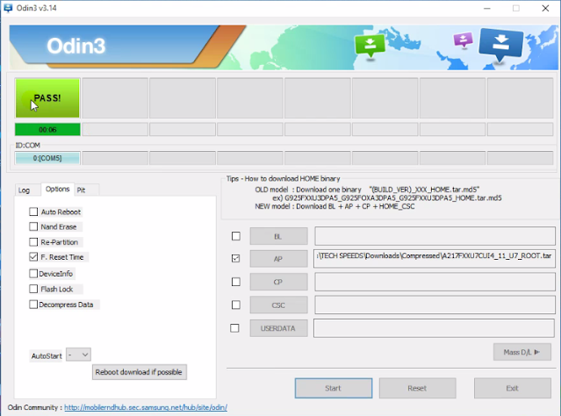Click the large blue download arrow banner icon

[x=501, y=45]
